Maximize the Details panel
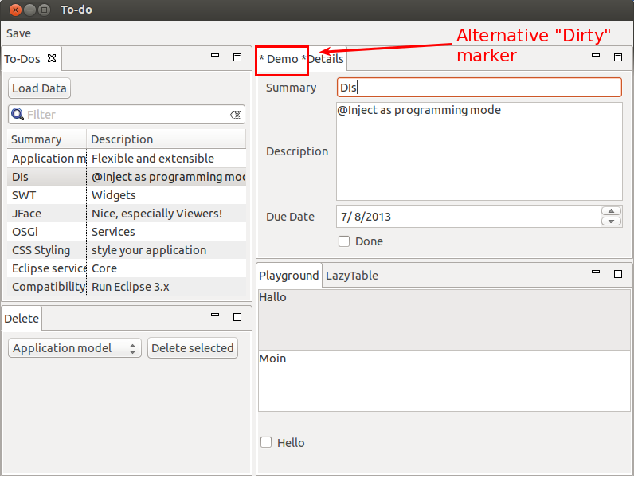 click(618, 57)
